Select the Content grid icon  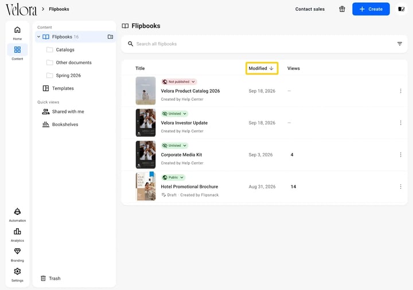17,49
